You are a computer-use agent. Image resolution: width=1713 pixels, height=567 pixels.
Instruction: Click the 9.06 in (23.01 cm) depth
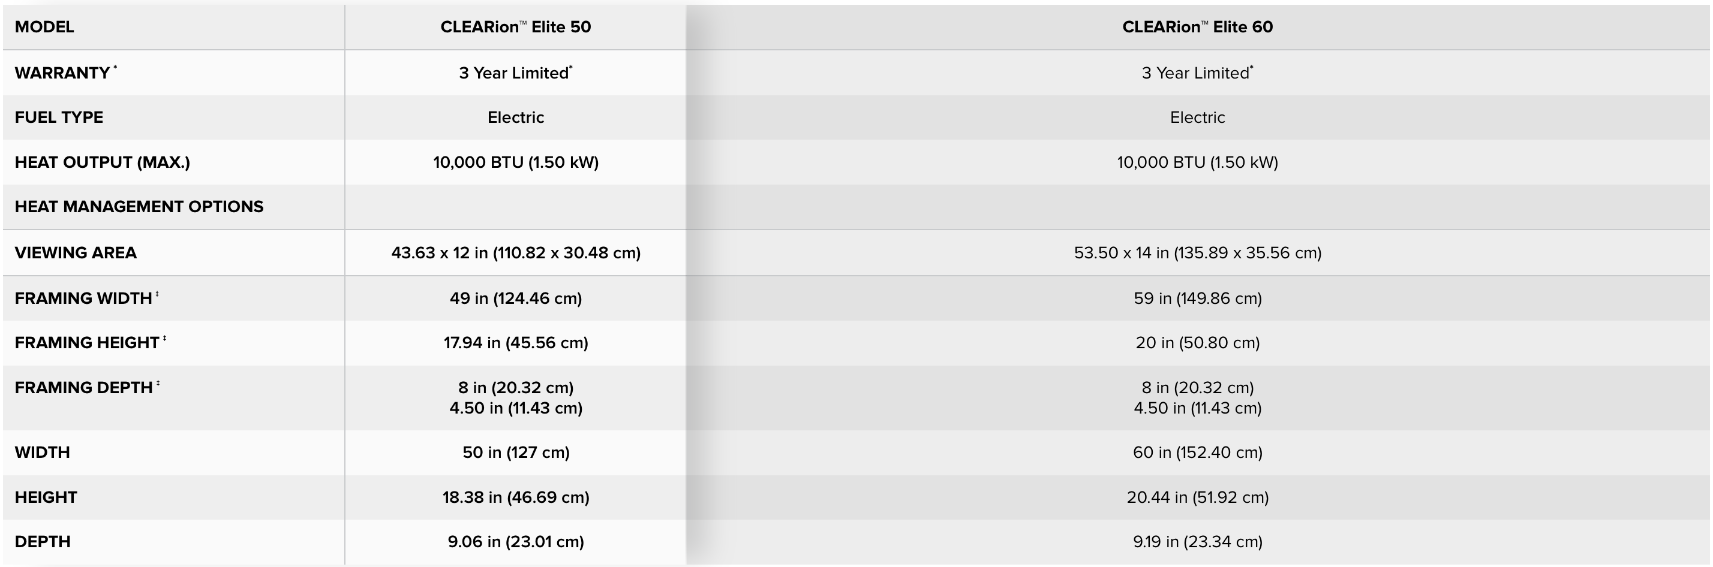[x=515, y=542]
